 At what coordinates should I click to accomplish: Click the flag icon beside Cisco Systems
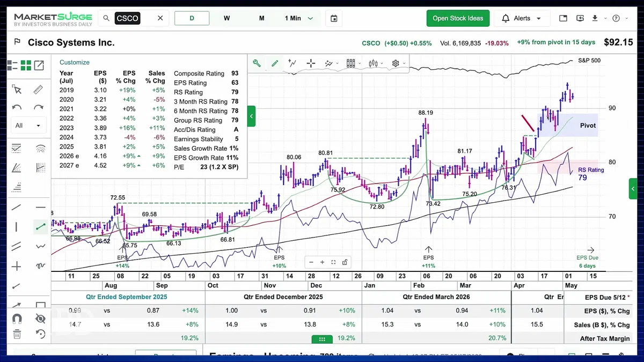coord(17,42)
